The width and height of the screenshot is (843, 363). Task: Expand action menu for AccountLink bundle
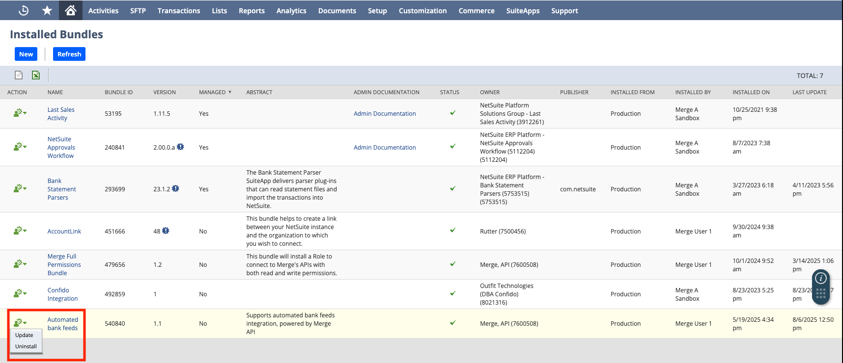(20, 231)
